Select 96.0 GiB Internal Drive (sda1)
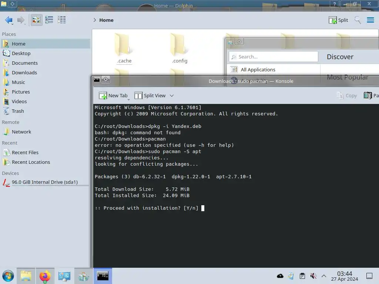Image resolution: width=379 pixels, height=284 pixels. (x=46, y=182)
